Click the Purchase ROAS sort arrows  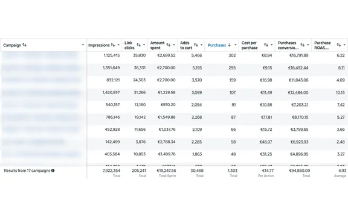click(339, 45)
